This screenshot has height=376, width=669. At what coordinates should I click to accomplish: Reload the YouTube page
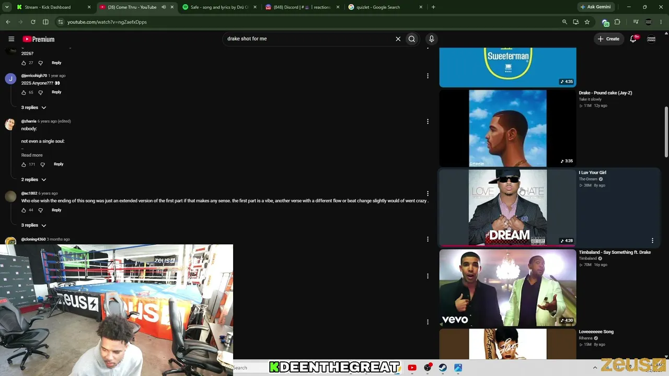pos(33,22)
